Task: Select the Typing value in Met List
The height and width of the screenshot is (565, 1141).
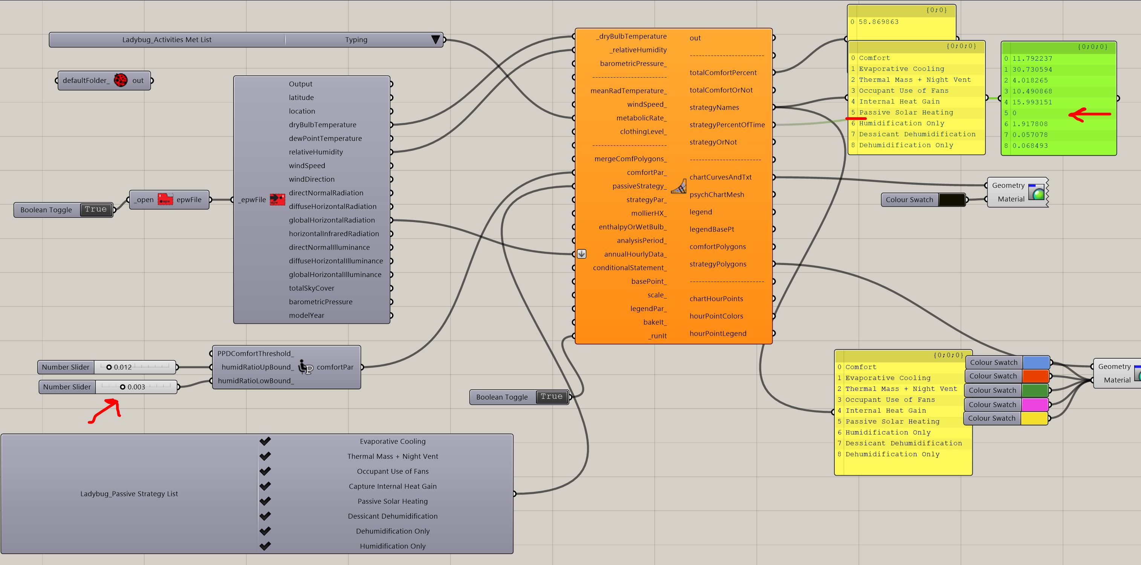Action: (x=356, y=40)
